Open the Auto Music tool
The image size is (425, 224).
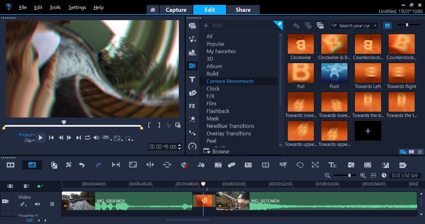click(218, 165)
